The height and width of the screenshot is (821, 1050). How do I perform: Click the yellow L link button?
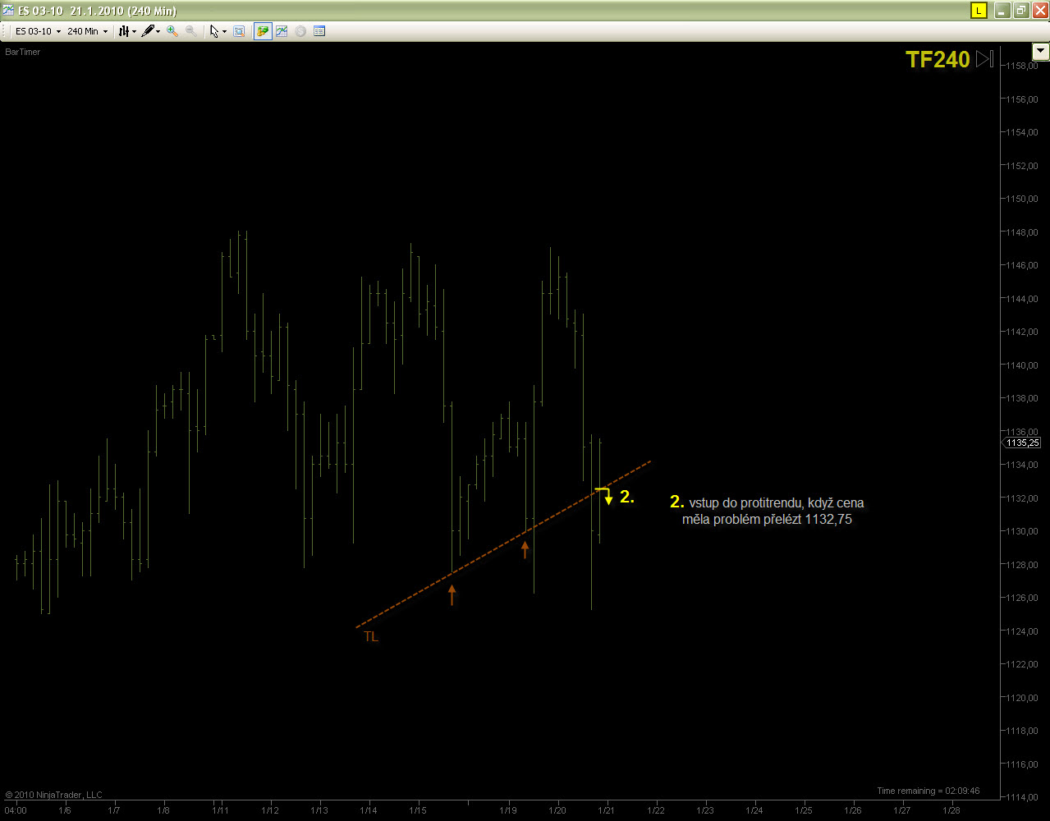click(x=979, y=11)
